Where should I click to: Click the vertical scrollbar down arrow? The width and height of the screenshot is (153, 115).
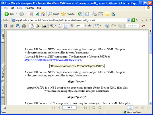pyautogui.click(x=151, y=103)
